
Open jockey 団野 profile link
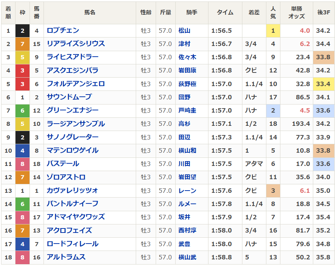pos(184,97)
